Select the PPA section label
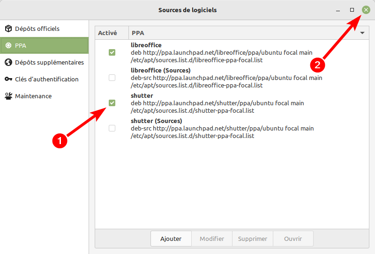The width and height of the screenshot is (375, 254). click(x=21, y=45)
